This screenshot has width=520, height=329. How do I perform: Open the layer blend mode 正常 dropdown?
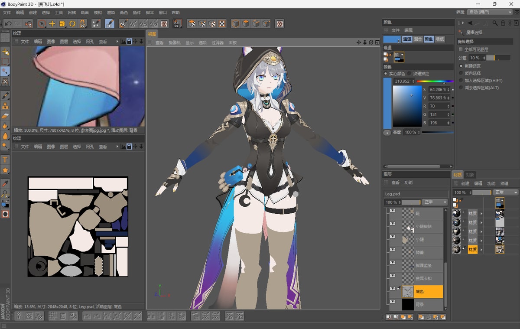click(435, 202)
